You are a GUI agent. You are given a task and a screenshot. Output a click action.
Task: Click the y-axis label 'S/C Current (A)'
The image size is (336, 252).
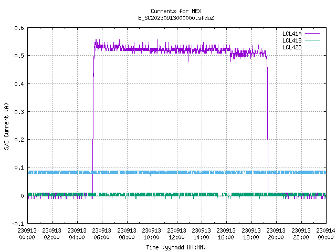point(6,127)
